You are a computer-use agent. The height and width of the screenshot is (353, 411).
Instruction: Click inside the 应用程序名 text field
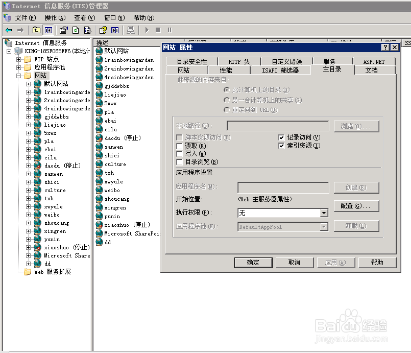coord(283,188)
